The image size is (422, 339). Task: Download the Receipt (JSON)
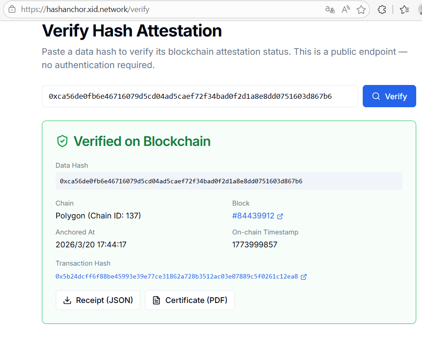(x=98, y=300)
